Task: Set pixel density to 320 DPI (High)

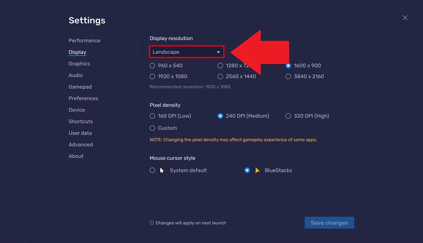Action: (288, 116)
